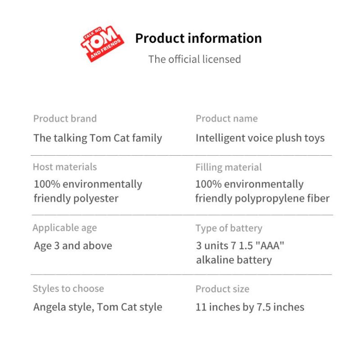The width and height of the screenshot is (360, 360).
Task: Select "The talking Tom Cat family" text
Action: click(x=98, y=138)
